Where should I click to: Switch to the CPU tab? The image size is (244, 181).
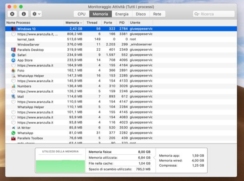(x=81, y=14)
